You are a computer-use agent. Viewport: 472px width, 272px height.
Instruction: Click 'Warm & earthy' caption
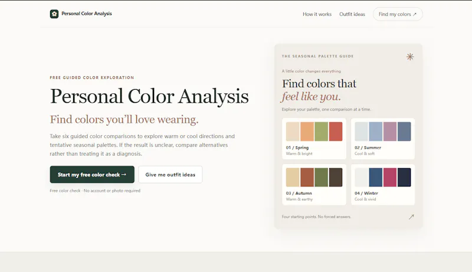pyautogui.click(x=299, y=199)
